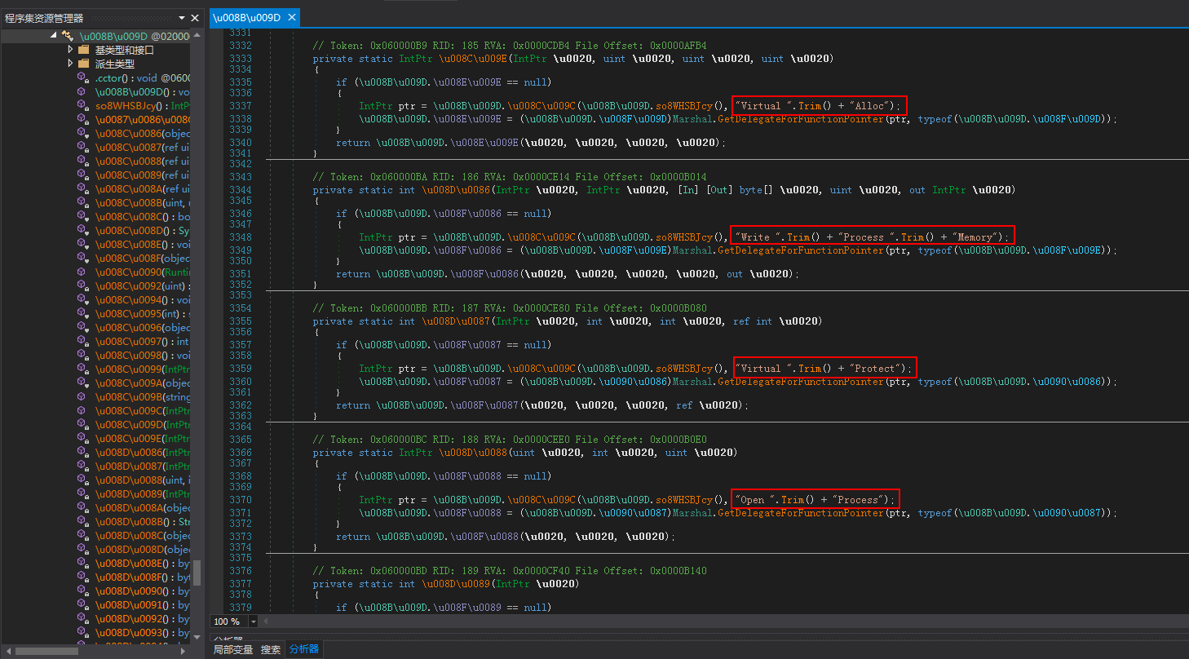1189x659 pixels.
Task: Switch to the 搜索 tab
Action: click(x=271, y=650)
